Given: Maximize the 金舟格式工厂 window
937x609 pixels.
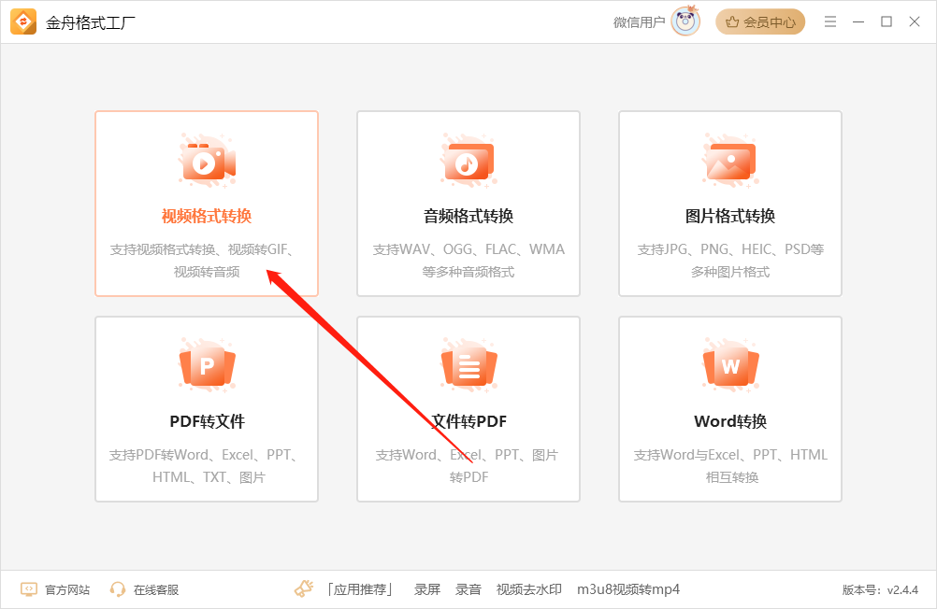Looking at the screenshot, I should (x=887, y=22).
